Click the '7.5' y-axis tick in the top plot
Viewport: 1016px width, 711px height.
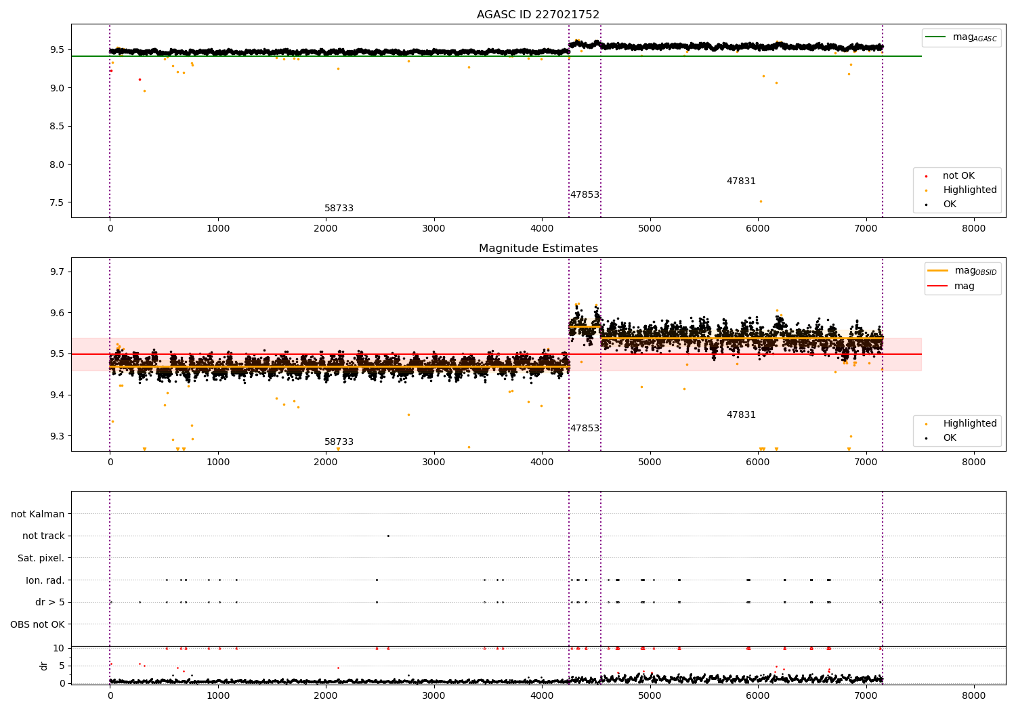(x=58, y=202)
